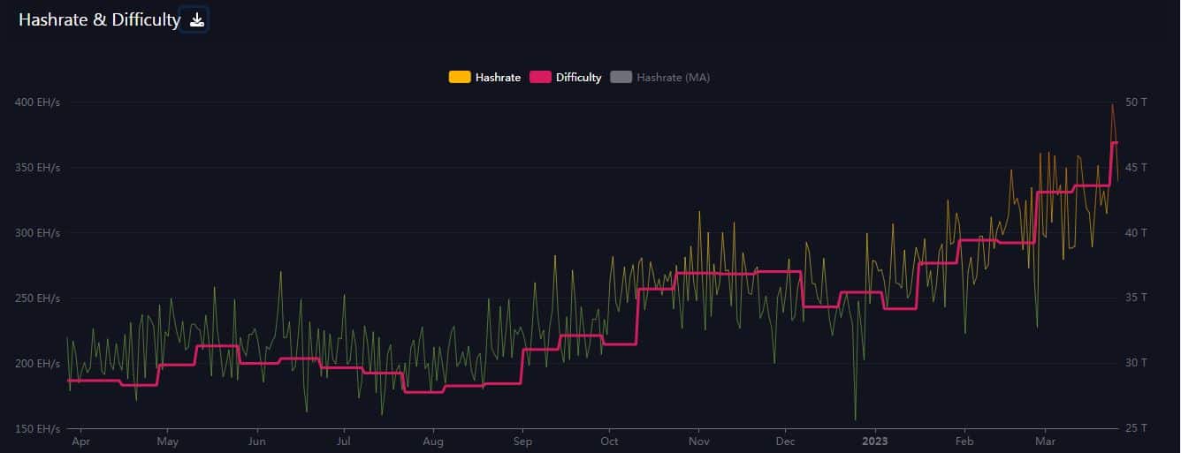
Task: Click the pink Difficulty color swatch
Action: (540, 78)
